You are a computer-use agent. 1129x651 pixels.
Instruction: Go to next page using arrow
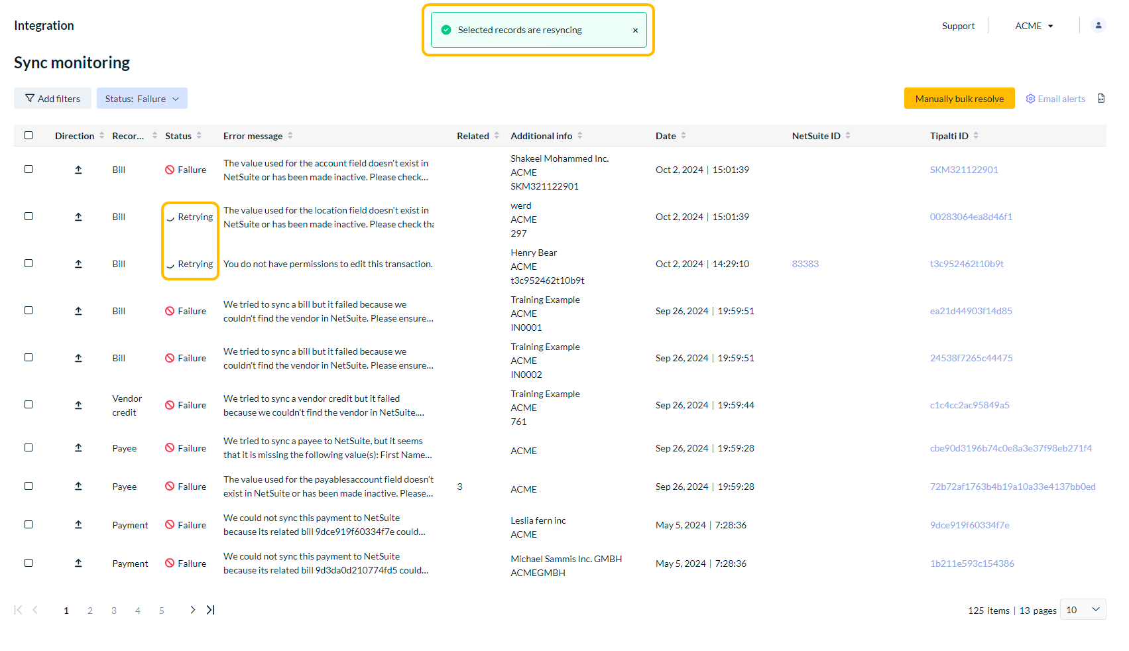tap(192, 610)
